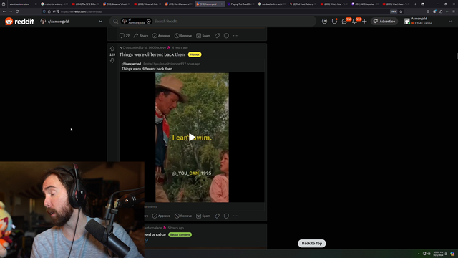
Task: Open the Popular compass icon in header
Action: pos(324,21)
